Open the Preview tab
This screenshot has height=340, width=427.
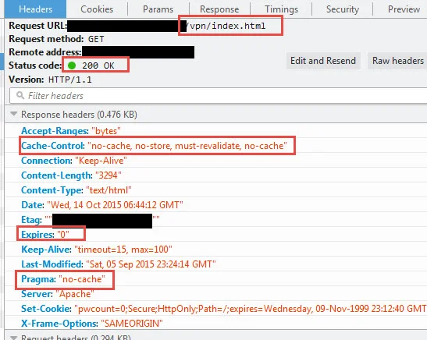[x=404, y=9]
